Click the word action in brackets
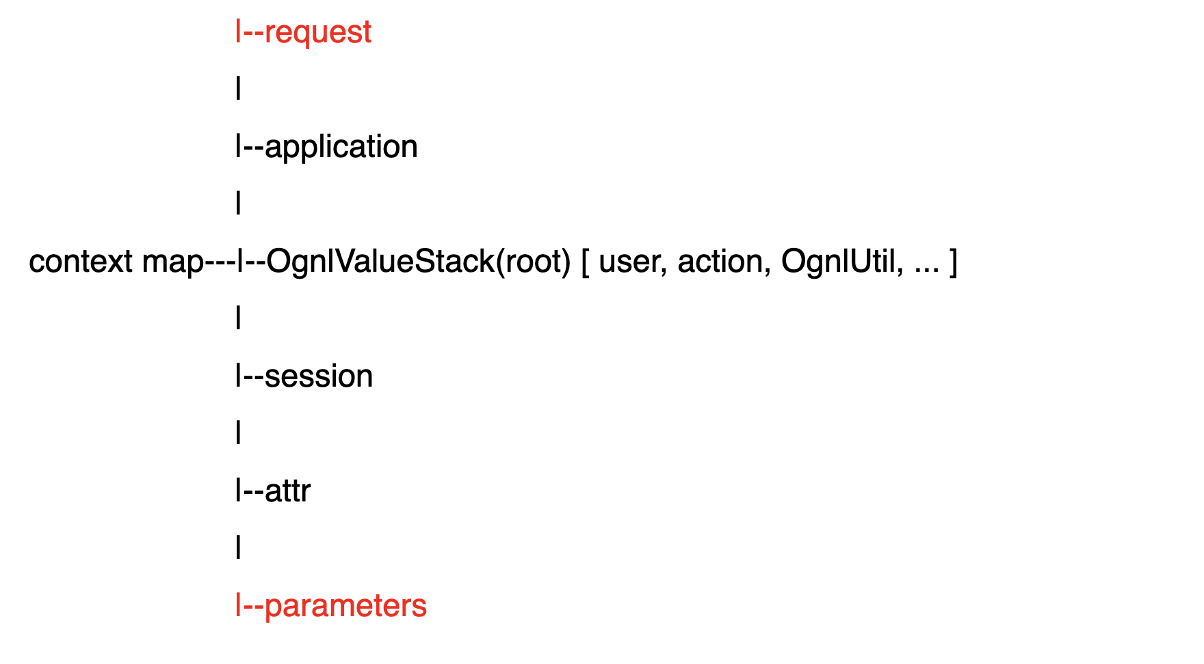Screen dimensions: 1204x664 click(724, 262)
